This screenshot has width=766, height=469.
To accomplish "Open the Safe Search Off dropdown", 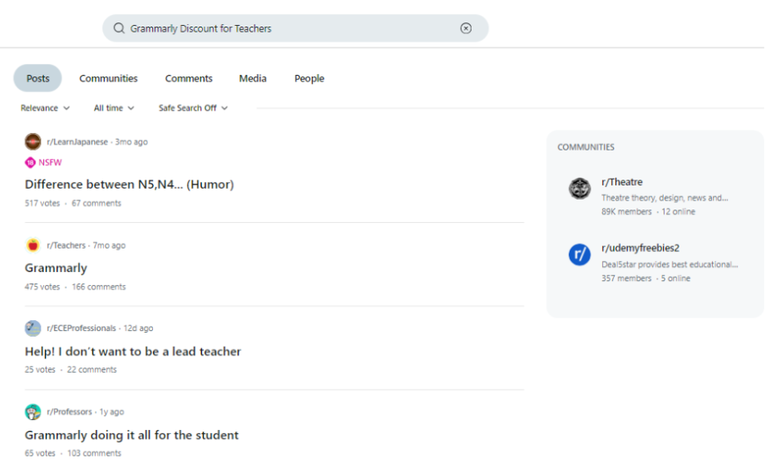I will point(193,108).
